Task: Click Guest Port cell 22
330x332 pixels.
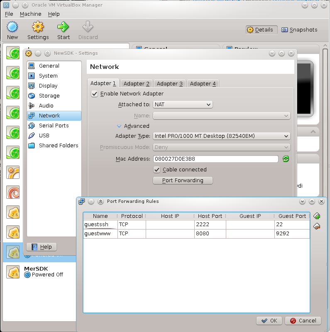Action: point(292,225)
